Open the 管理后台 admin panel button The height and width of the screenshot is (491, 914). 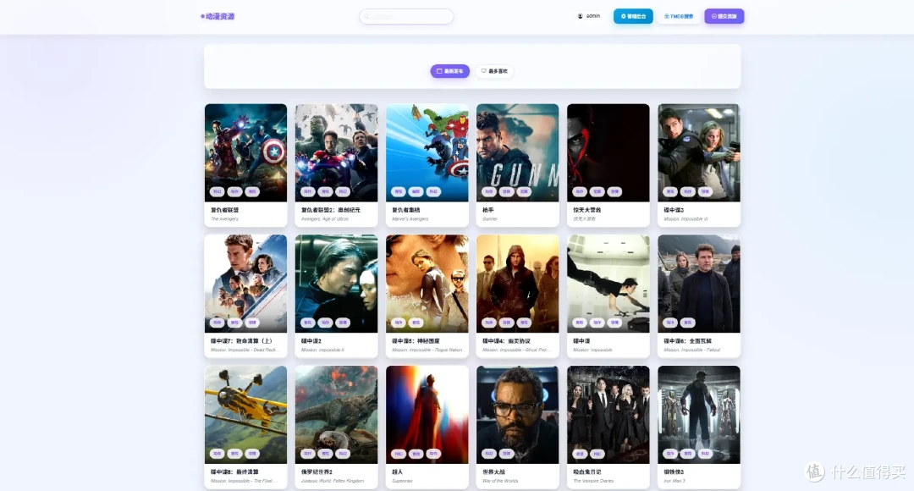[633, 16]
